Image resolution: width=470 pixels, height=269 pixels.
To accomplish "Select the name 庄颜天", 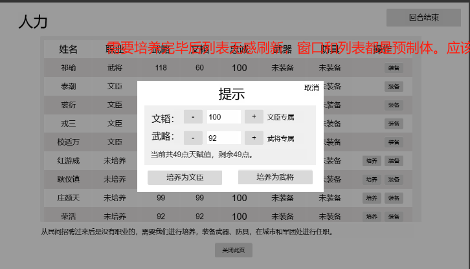I will [x=69, y=198].
